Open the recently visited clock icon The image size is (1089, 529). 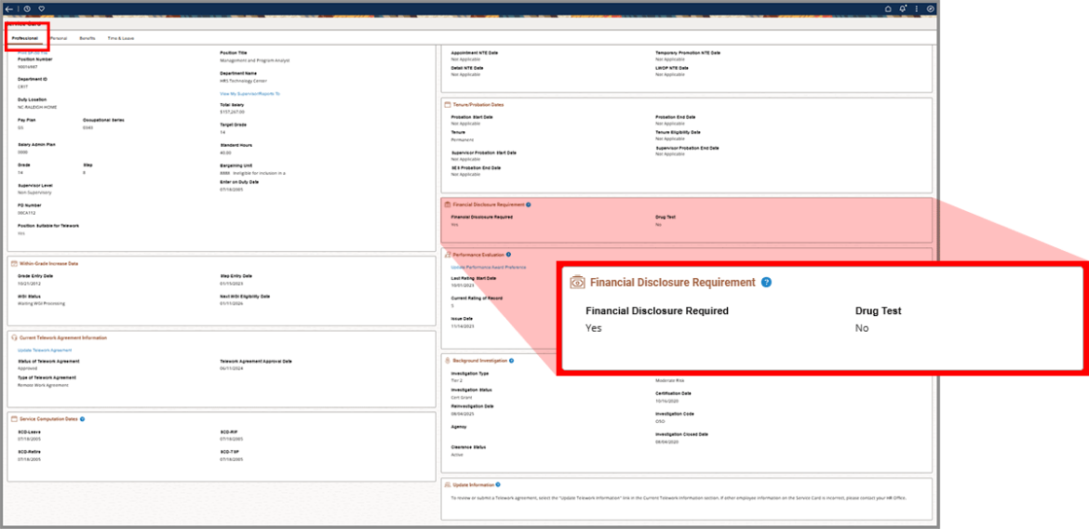[27, 9]
